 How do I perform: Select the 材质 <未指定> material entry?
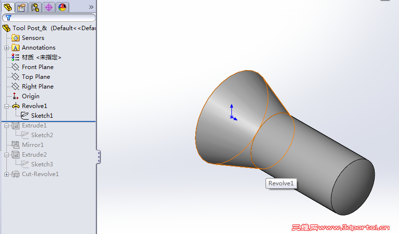41,57
